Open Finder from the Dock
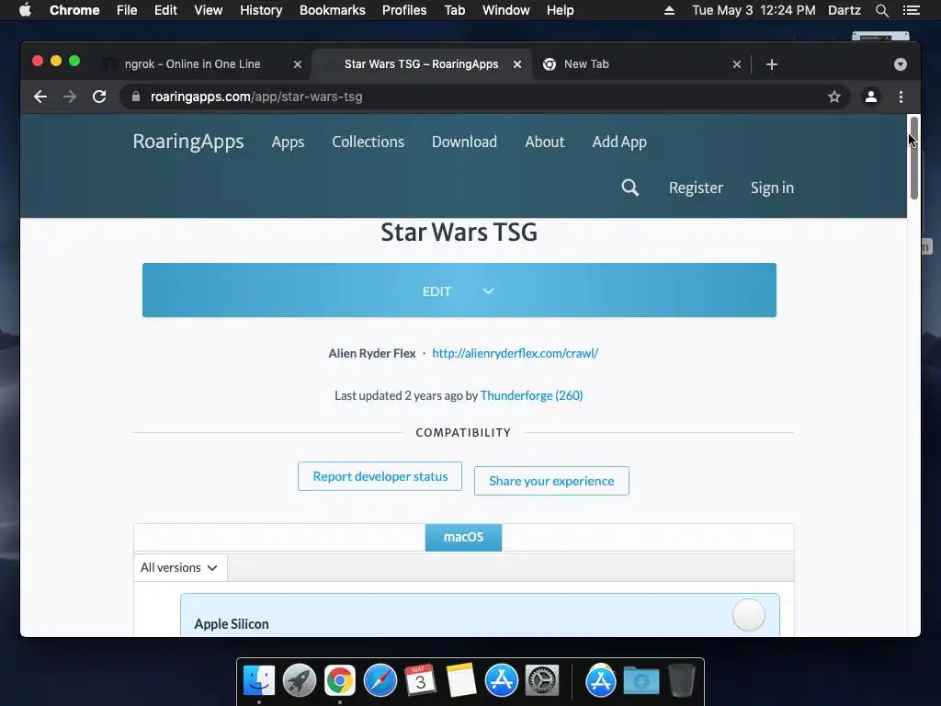The width and height of the screenshot is (941, 706). [258, 681]
